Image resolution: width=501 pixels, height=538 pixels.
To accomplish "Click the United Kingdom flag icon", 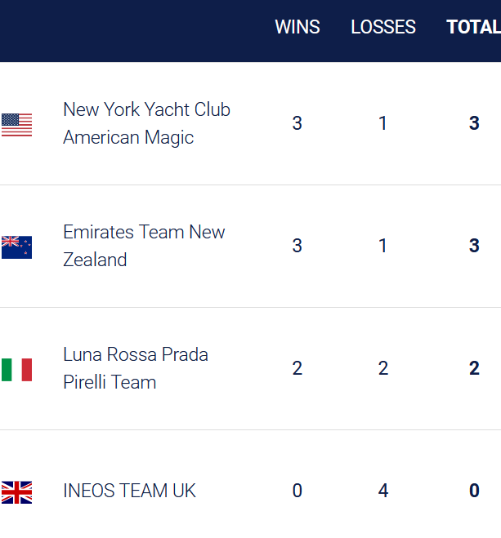I will click(x=16, y=492).
